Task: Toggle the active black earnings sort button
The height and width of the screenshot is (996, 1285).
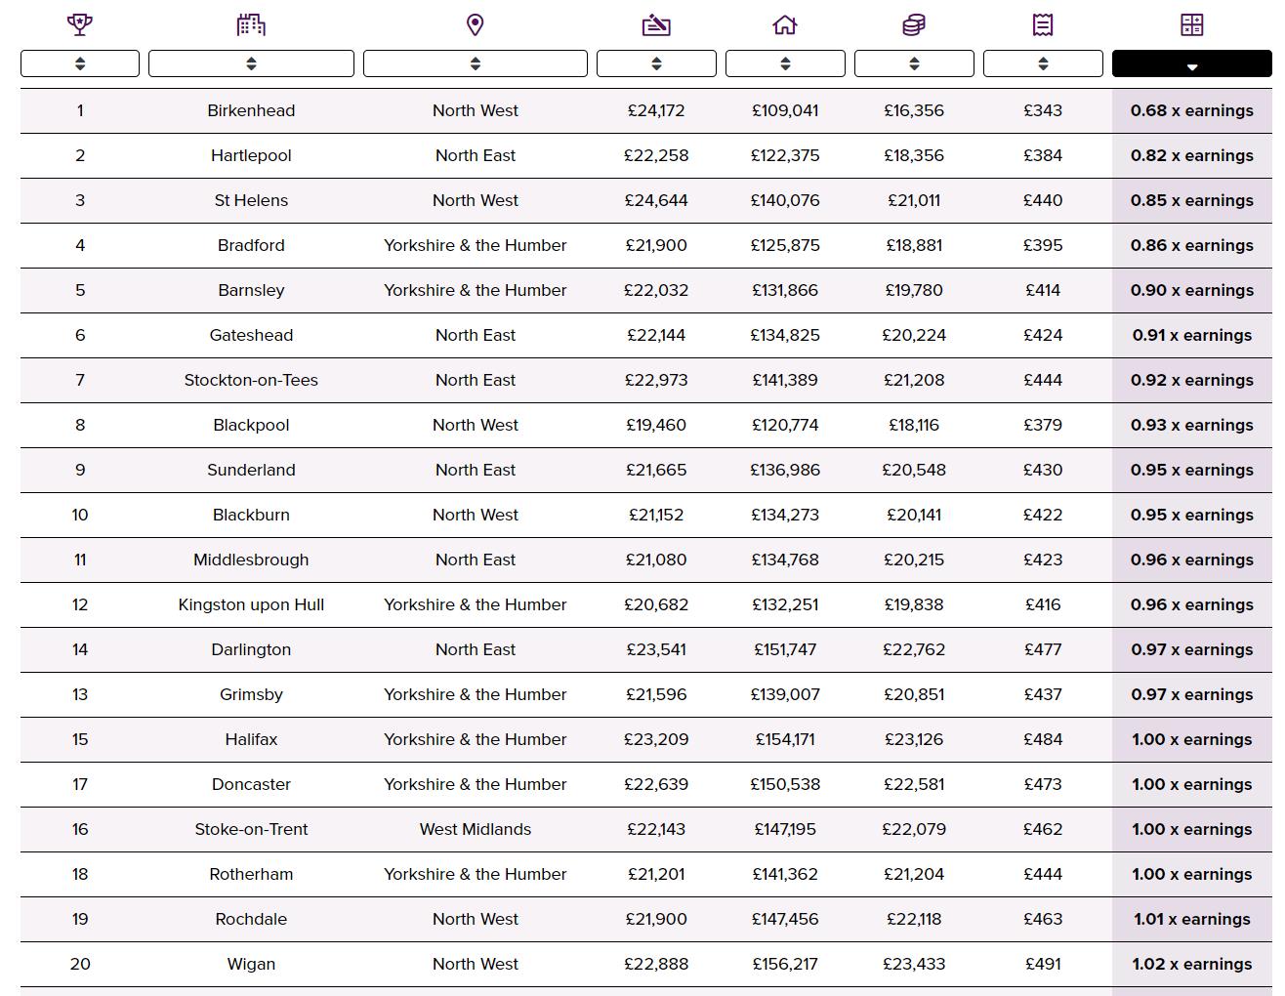Action: coord(1192,63)
